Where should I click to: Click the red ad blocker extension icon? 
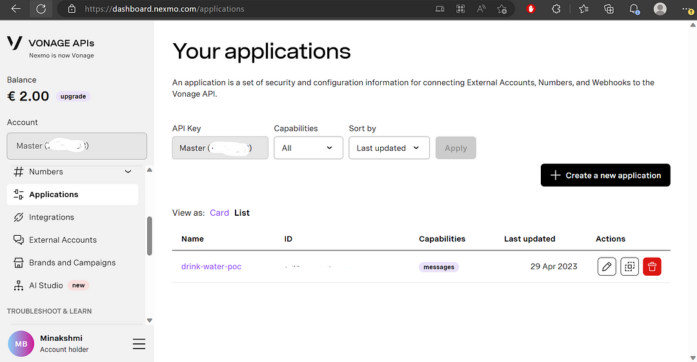click(530, 9)
